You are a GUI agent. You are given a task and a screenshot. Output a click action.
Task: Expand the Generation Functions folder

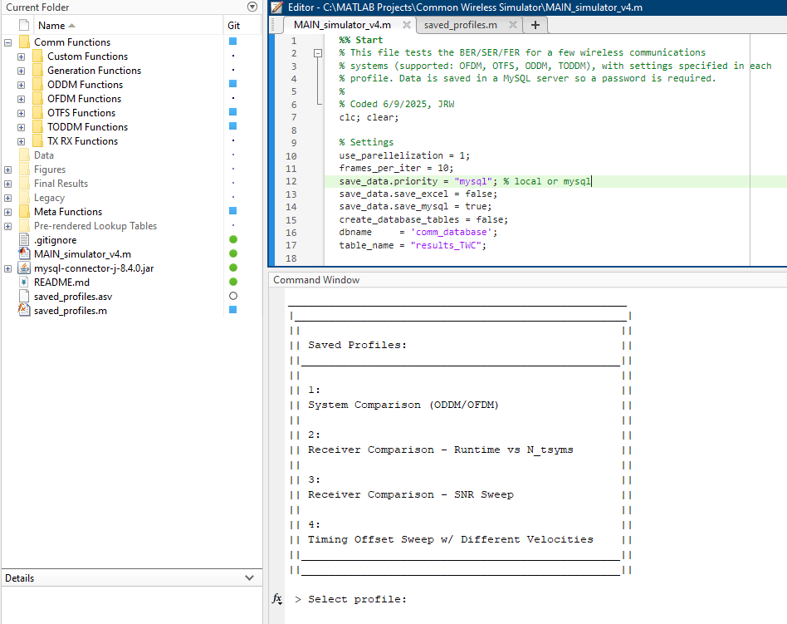tap(21, 71)
